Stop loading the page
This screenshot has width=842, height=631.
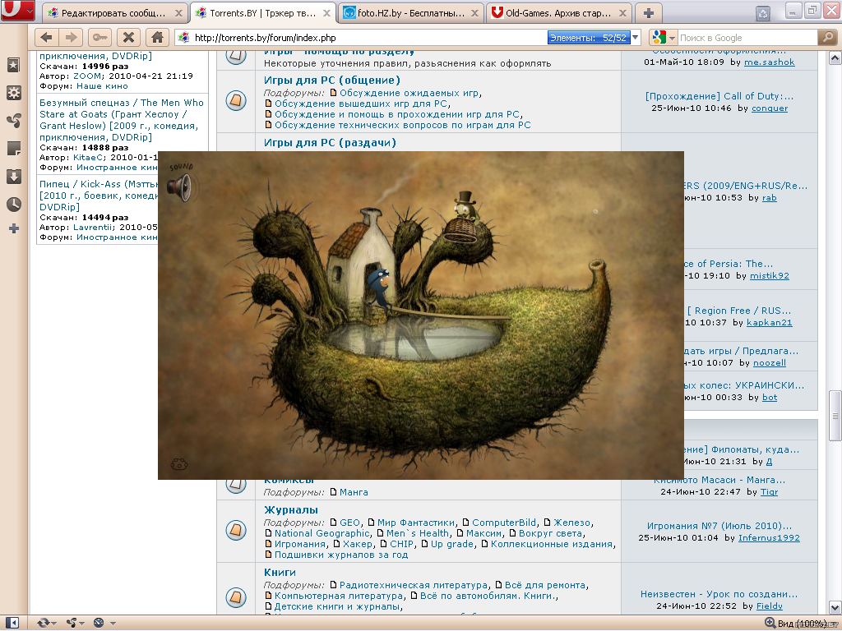tap(128, 38)
